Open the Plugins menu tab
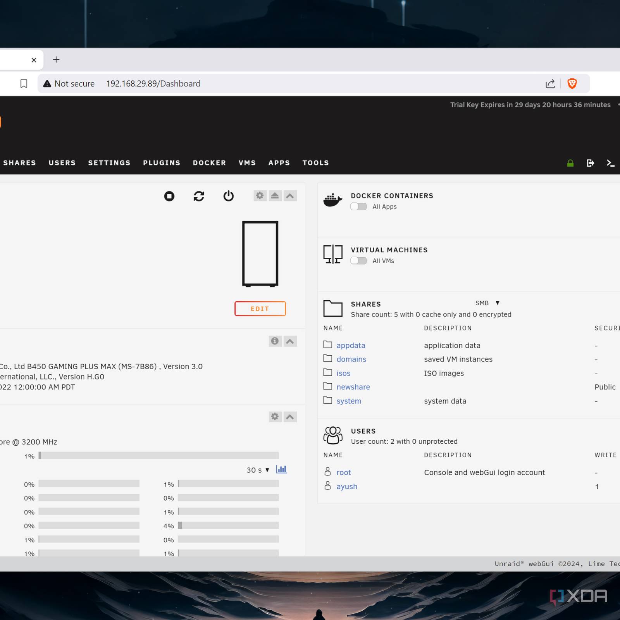This screenshot has height=620, width=620. point(162,163)
